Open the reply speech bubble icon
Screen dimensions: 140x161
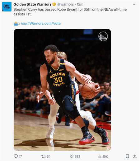[16, 156]
